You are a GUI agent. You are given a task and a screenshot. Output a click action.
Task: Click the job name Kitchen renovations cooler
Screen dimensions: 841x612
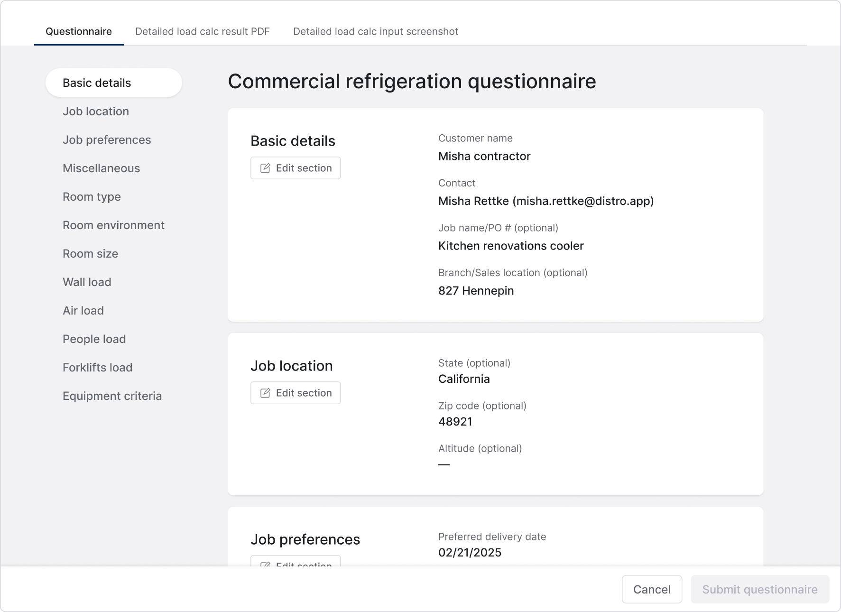click(511, 246)
